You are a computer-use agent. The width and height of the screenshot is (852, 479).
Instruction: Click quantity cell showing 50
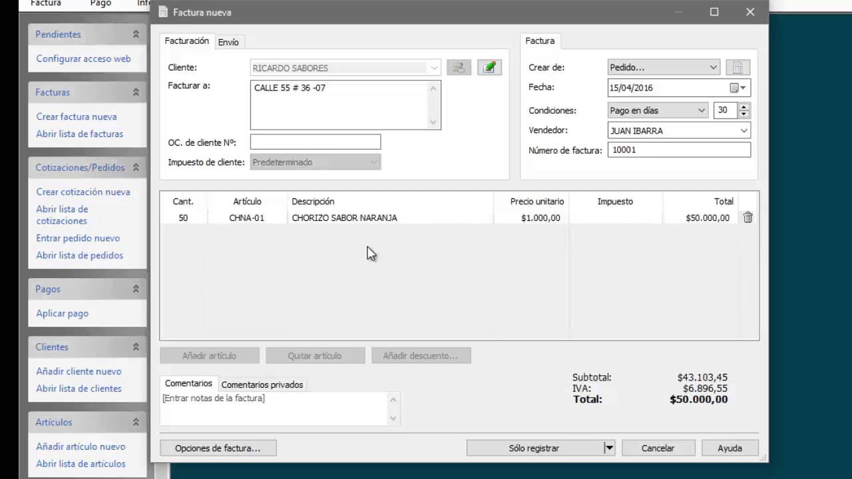coord(183,218)
